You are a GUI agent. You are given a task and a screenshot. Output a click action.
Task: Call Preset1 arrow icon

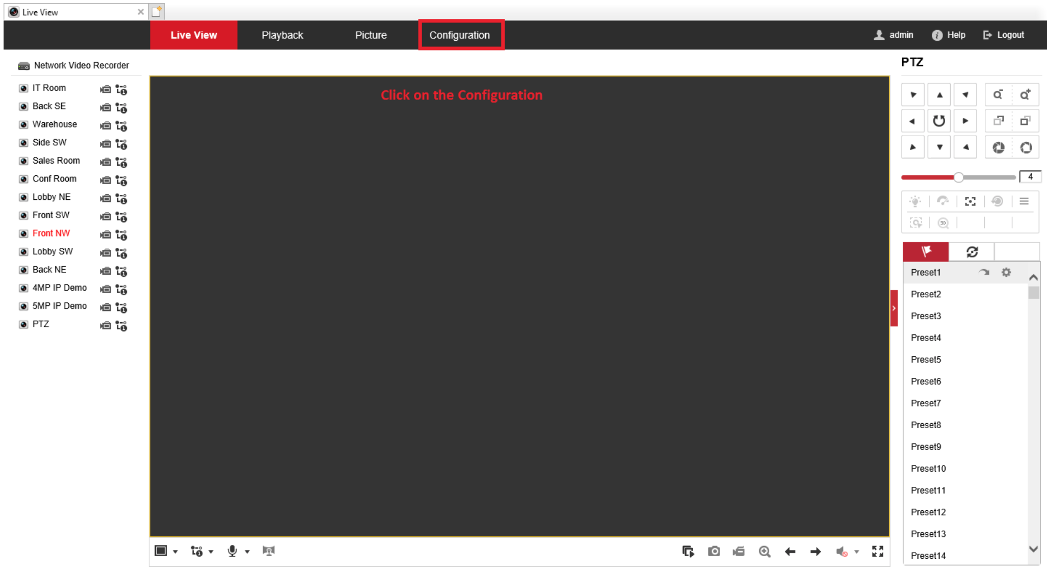[984, 272]
